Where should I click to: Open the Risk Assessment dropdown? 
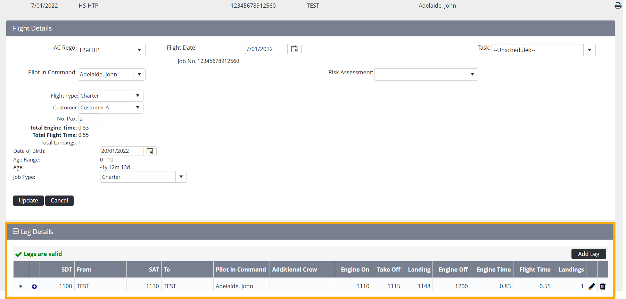tap(472, 74)
